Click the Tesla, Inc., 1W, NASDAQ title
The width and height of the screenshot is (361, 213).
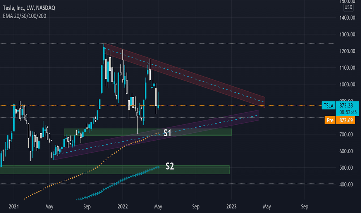[x=29, y=8]
